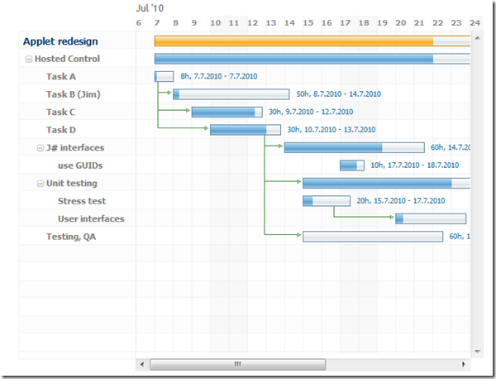Viewport: 496px width, 379px height.
Task: Click the Task C gantt bar
Action: 227,112
